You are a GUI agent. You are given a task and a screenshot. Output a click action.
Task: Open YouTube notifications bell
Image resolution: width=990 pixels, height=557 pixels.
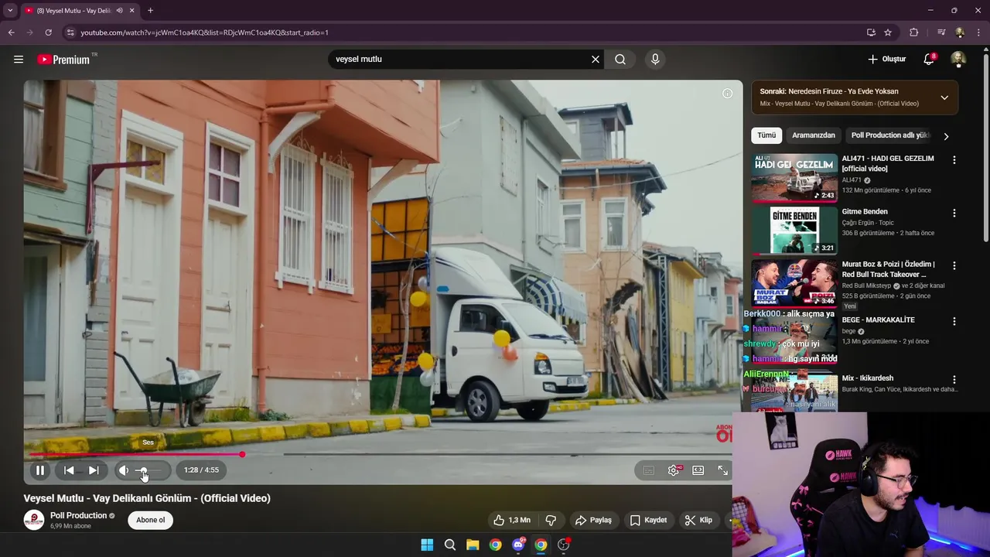[929, 59]
